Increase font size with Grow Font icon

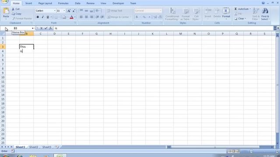(x=69, y=10)
